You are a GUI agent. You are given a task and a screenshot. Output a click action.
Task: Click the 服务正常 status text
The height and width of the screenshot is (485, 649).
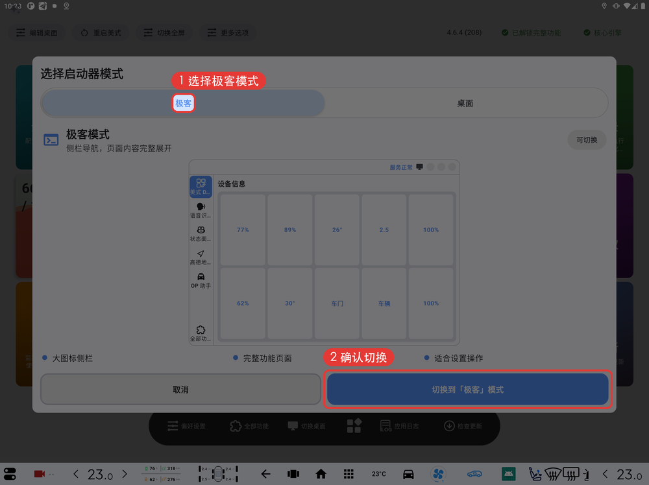point(400,167)
